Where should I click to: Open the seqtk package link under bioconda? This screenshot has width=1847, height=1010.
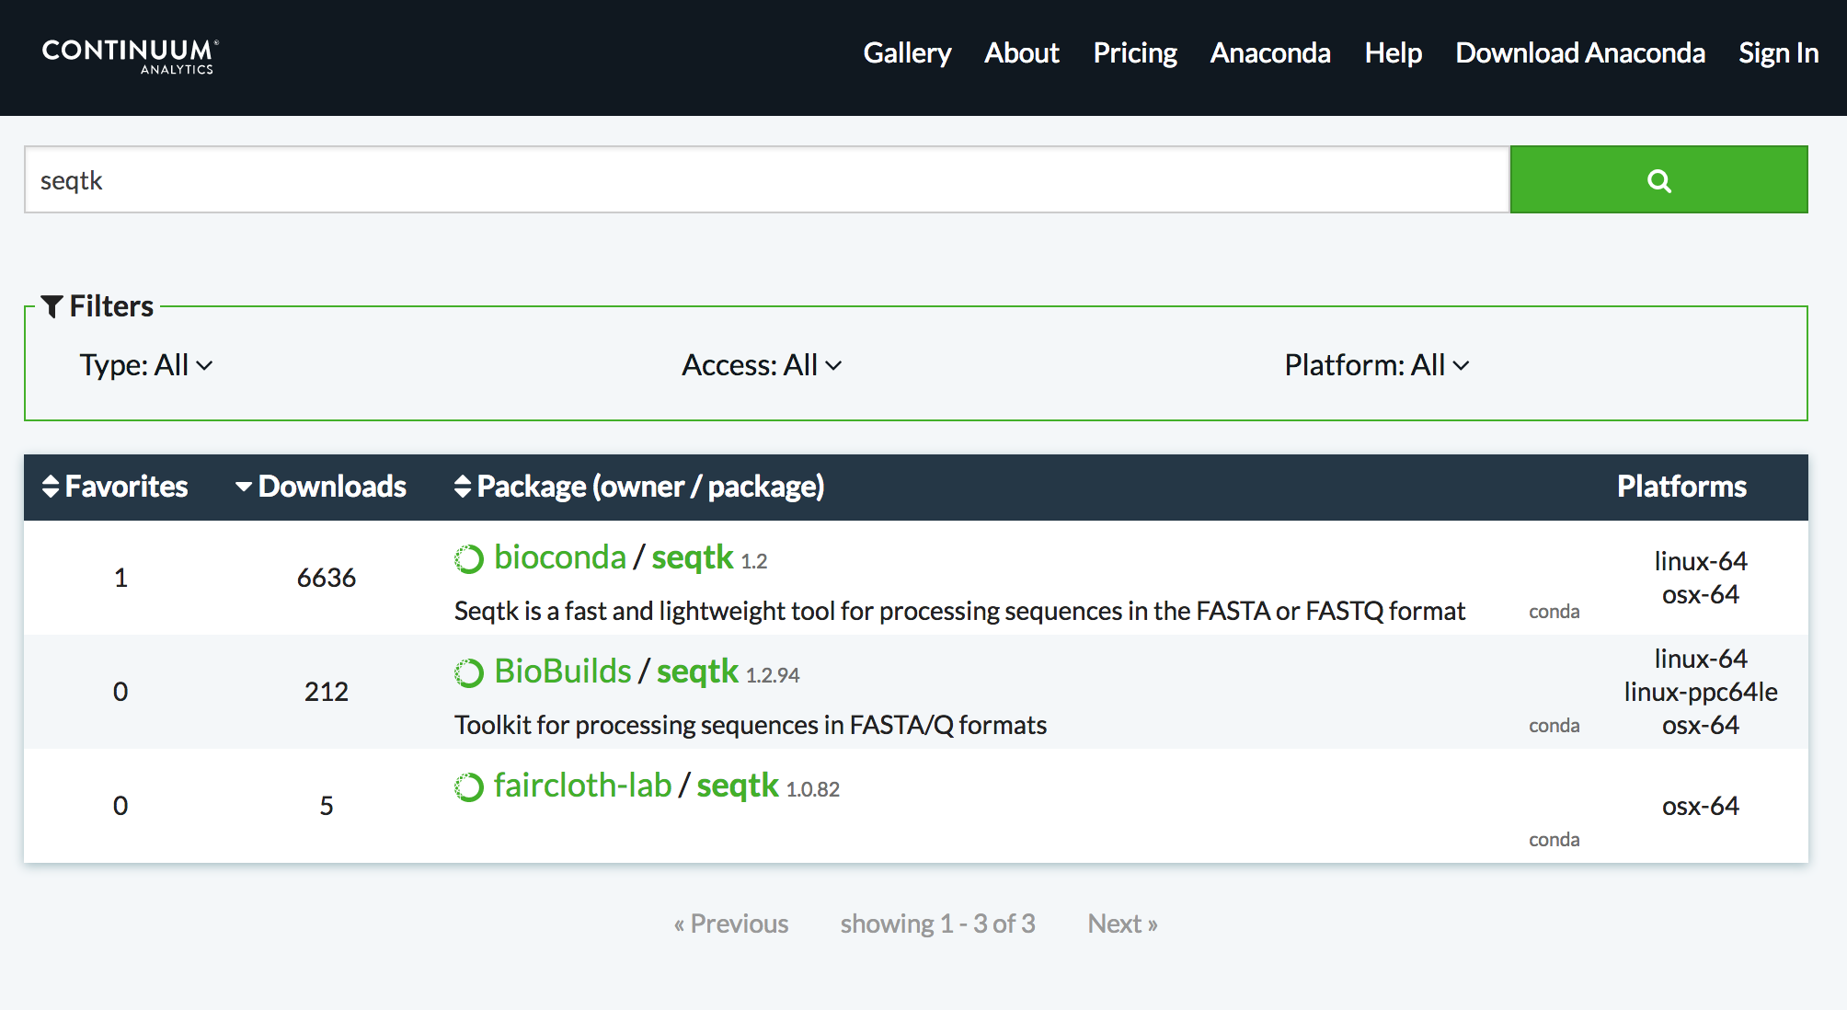693,557
